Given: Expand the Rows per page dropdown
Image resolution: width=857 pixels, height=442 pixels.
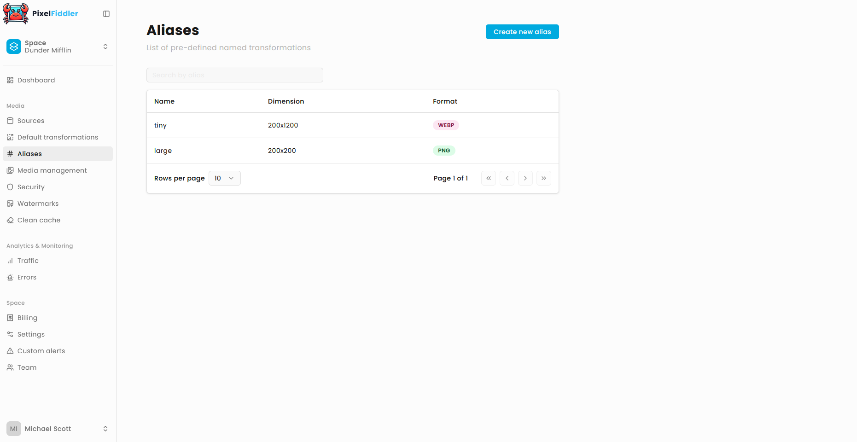Looking at the screenshot, I should tap(224, 178).
